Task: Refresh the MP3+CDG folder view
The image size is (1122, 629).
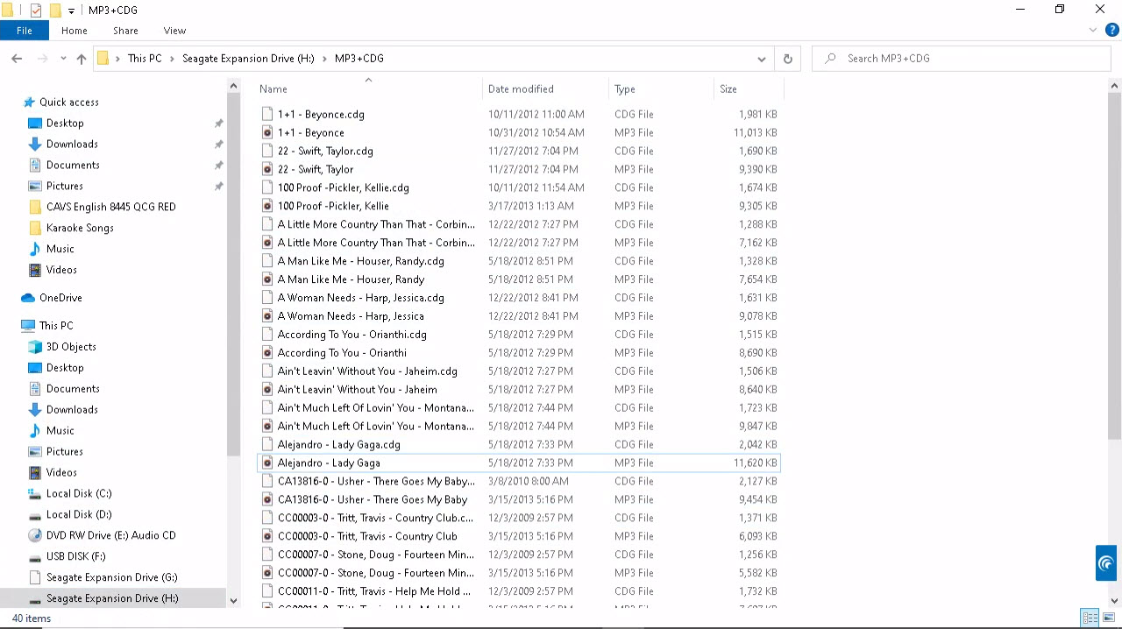Action: (787, 59)
